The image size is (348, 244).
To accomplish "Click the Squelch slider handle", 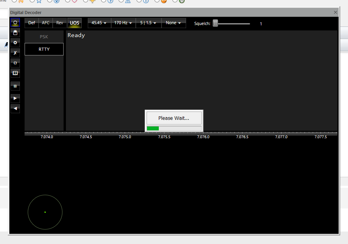I will 215,23.
